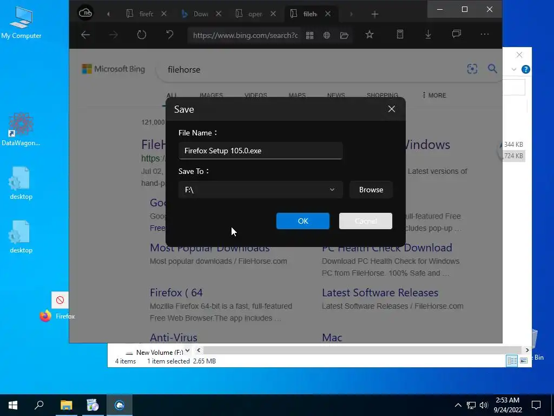Click the second pinned taskbar app icon
Image resolution: width=554 pixels, height=416 pixels.
[x=93, y=405]
